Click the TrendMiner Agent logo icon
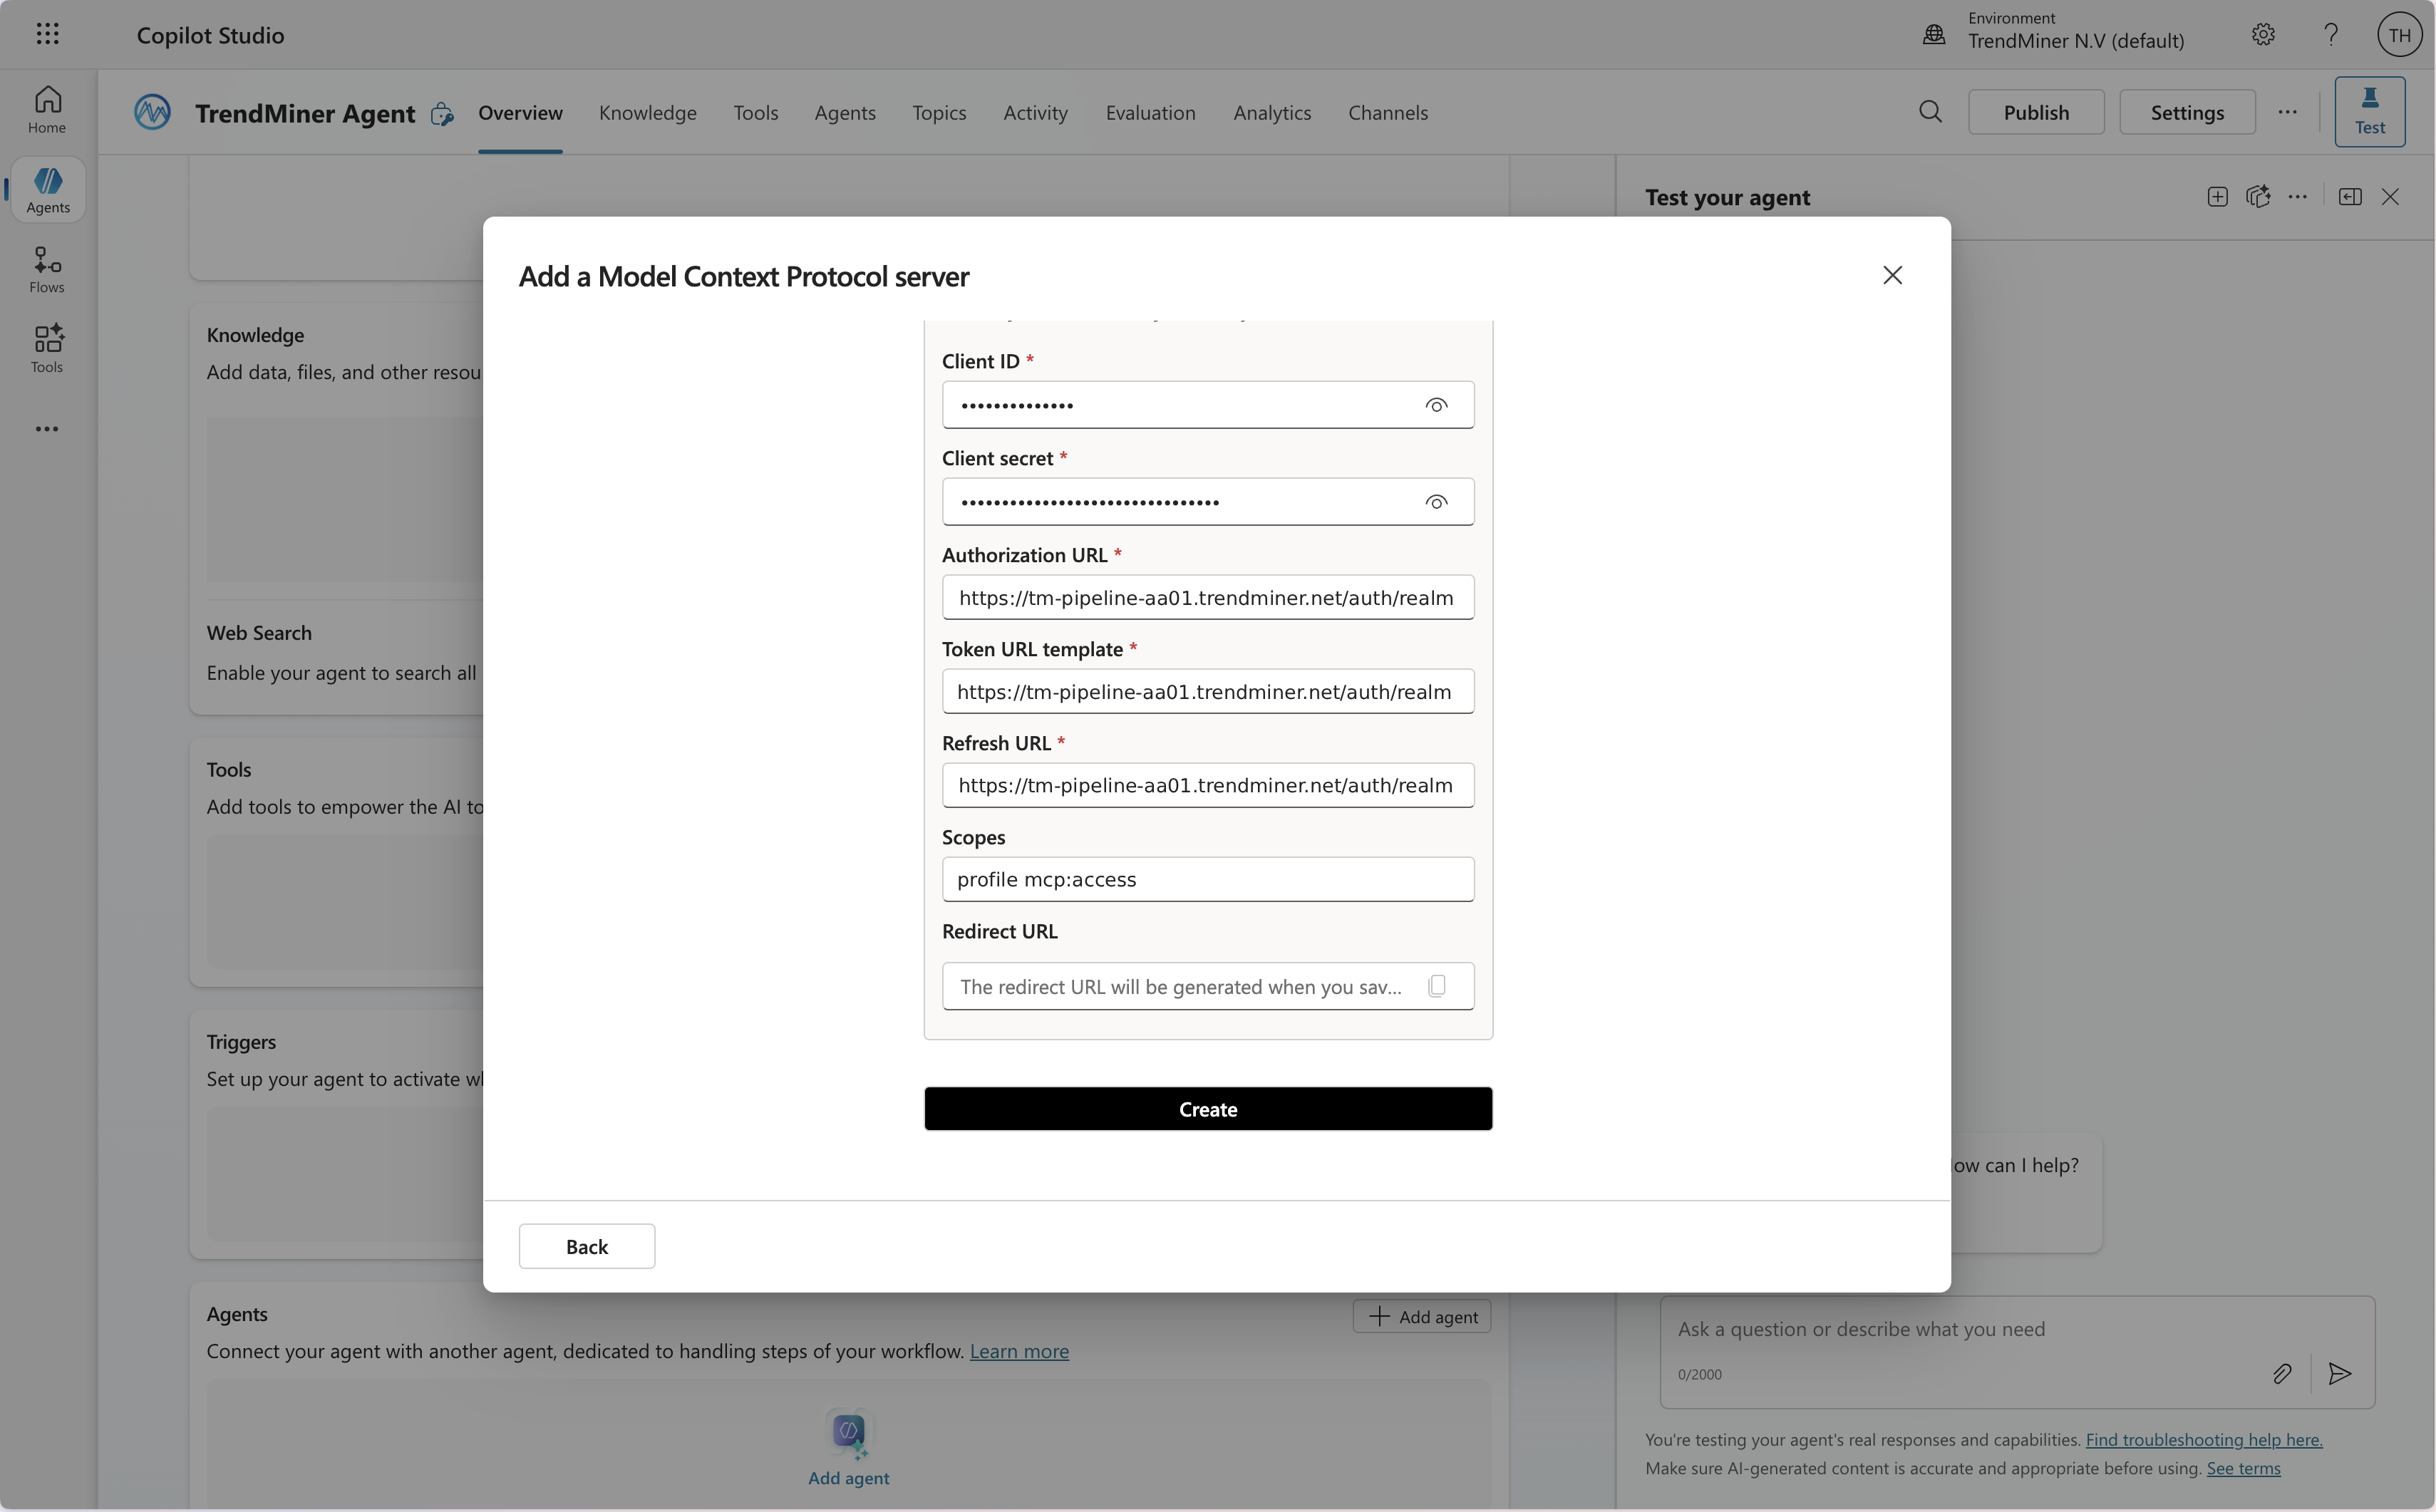2436x1512 pixels. (x=152, y=112)
